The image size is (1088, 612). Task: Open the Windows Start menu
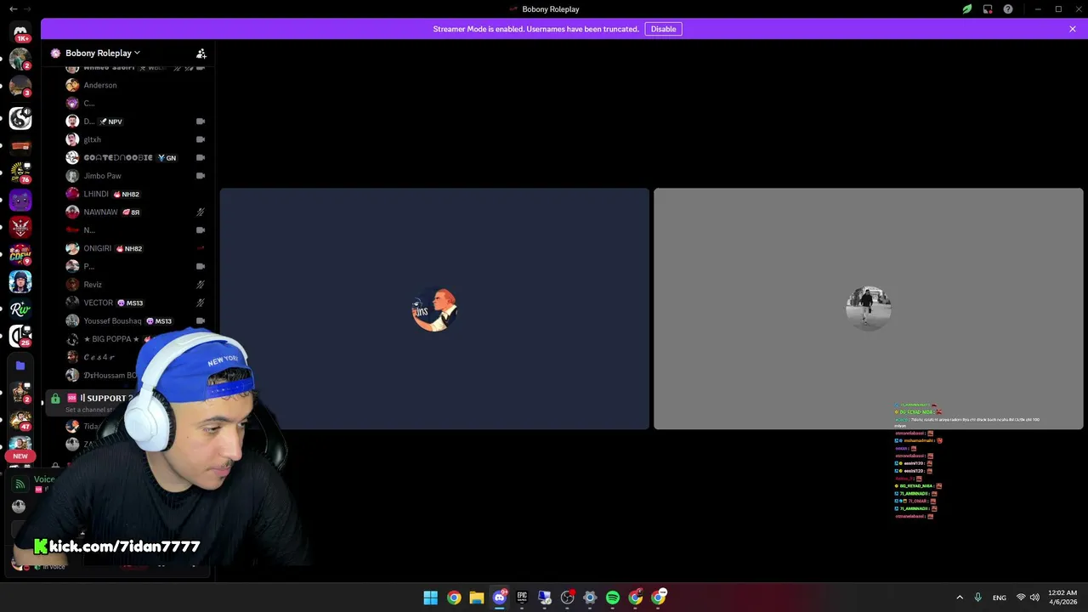tap(431, 598)
